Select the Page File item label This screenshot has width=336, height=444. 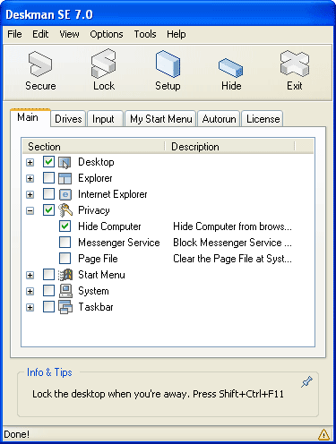98,259
